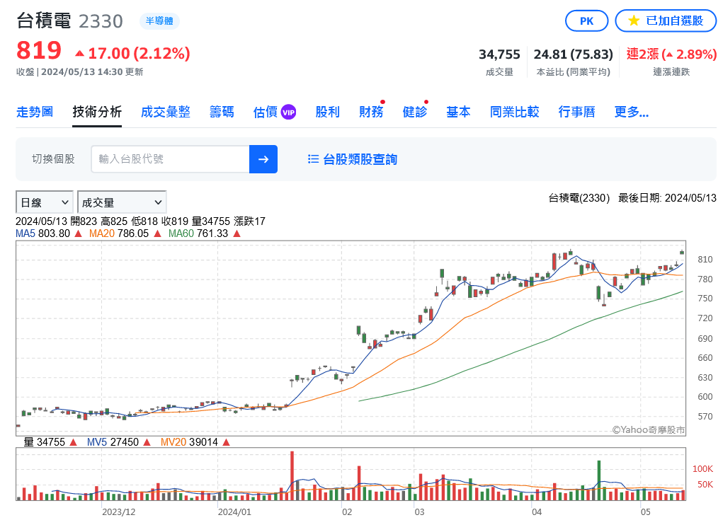Screen dimensions: 723x520
Task: Open the 同業比較 tab
Action: 514,112
